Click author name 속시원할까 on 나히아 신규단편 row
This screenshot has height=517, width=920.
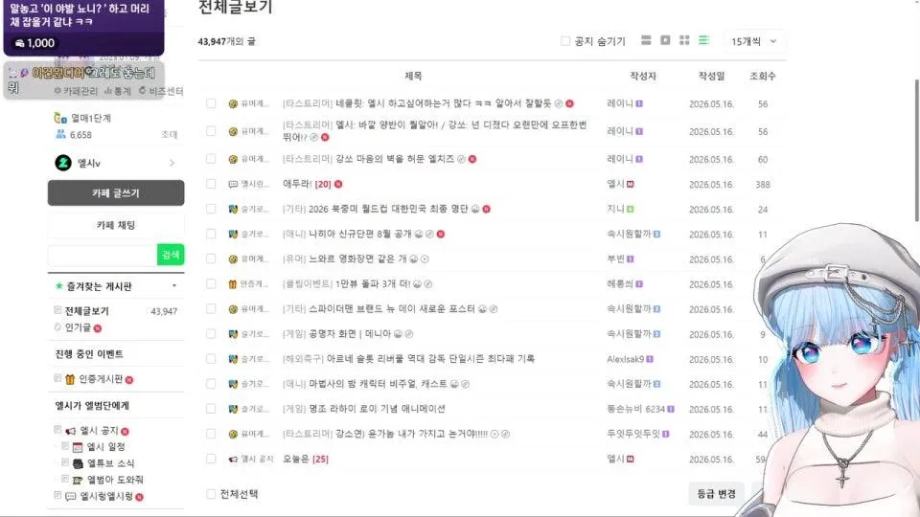(629, 234)
